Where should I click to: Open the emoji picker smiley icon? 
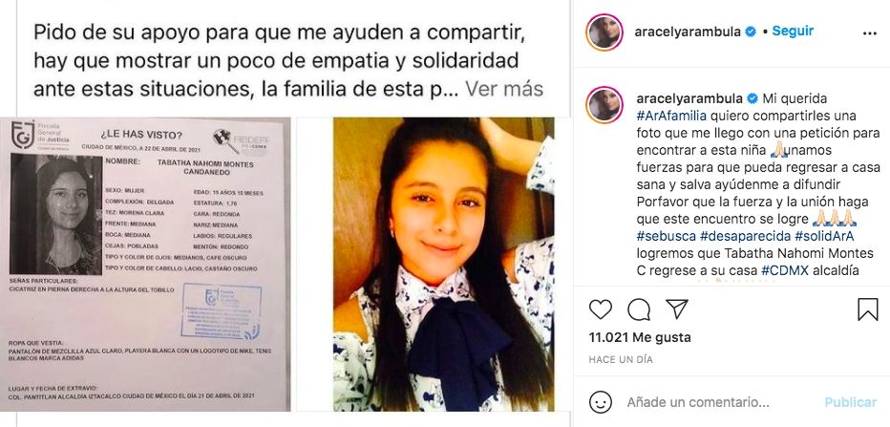pos(601,402)
